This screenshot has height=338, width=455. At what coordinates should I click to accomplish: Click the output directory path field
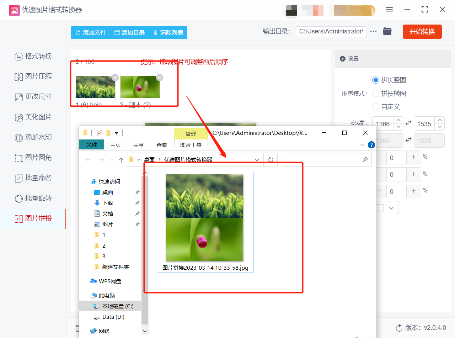tap(331, 31)
